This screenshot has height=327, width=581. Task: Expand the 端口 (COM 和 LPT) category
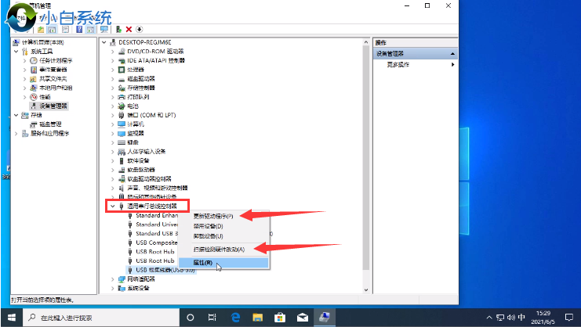pyautogui.click(x=112, y=115)
